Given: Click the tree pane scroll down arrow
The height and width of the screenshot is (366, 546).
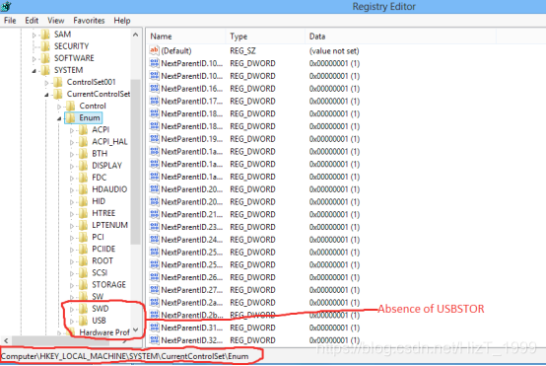Looking at the screenshot, I should pyautogui.click(x=135, y=329).
